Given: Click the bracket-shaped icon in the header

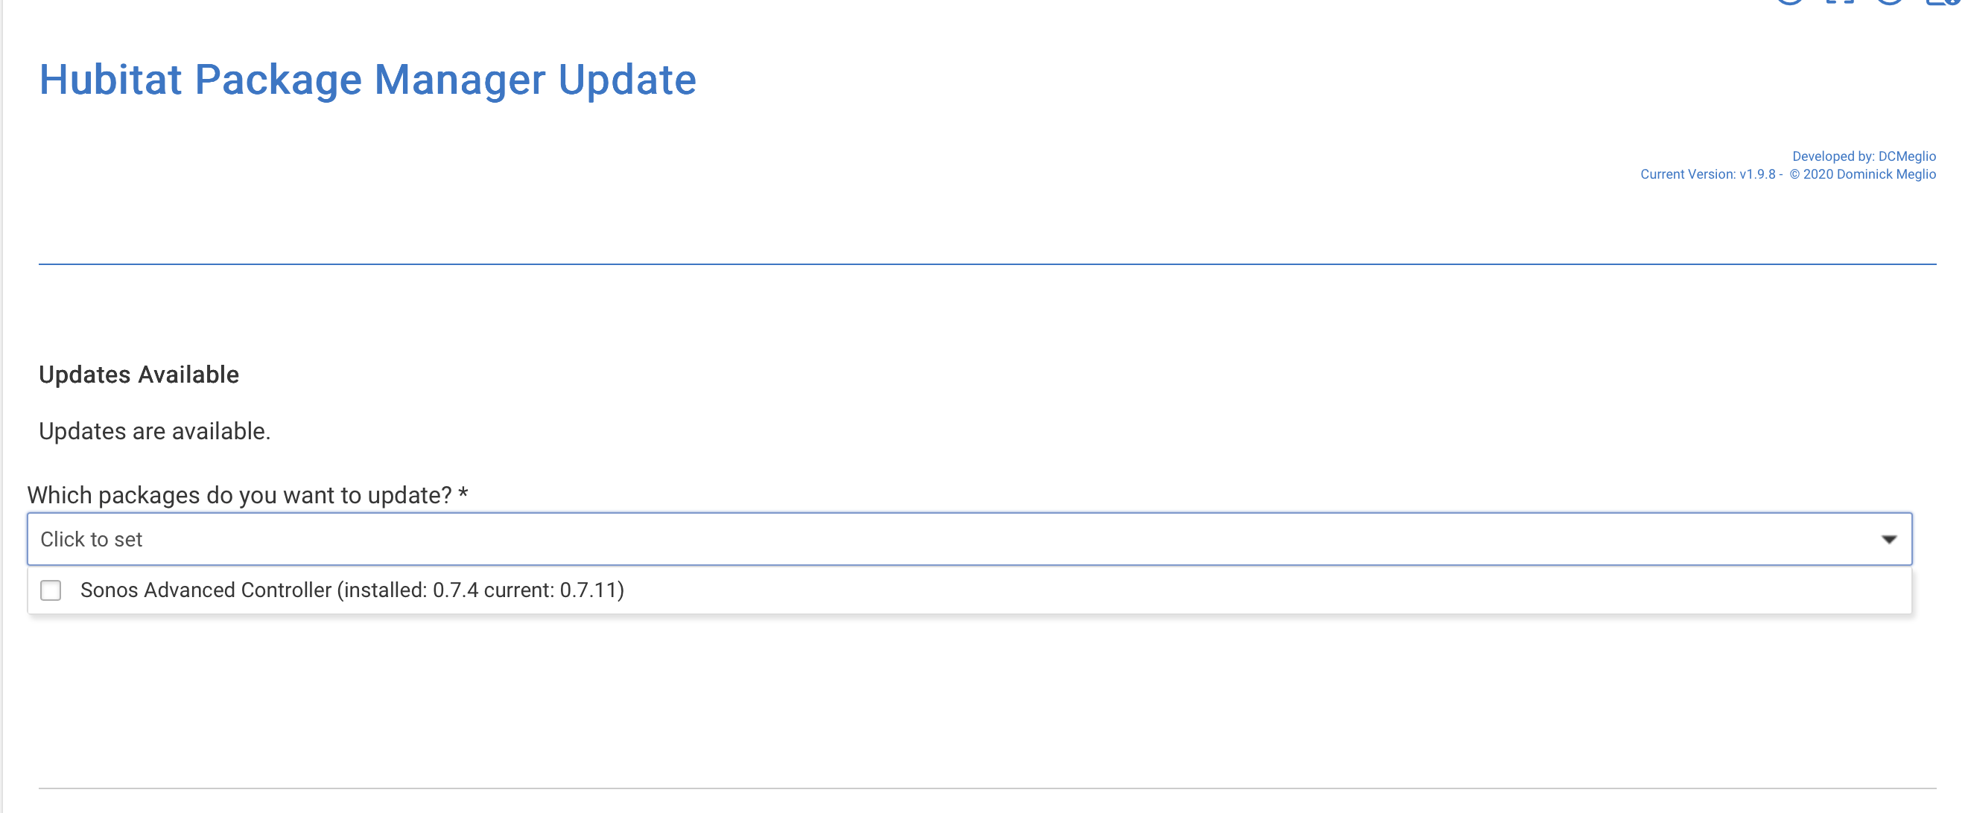Looking at the screenshot, I should 1840,1.
